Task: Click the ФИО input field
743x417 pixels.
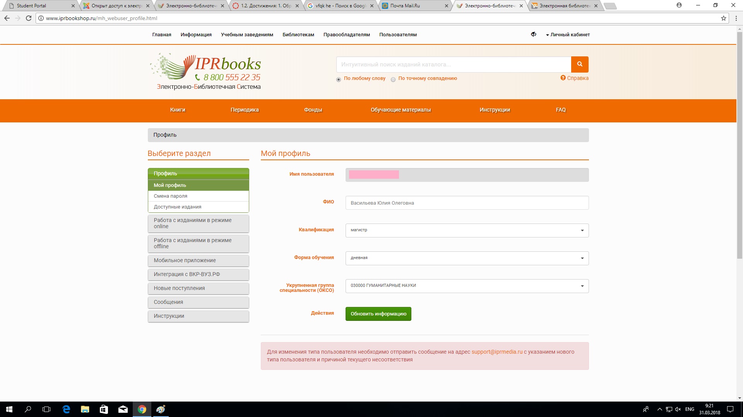Action: coord(467,203)
